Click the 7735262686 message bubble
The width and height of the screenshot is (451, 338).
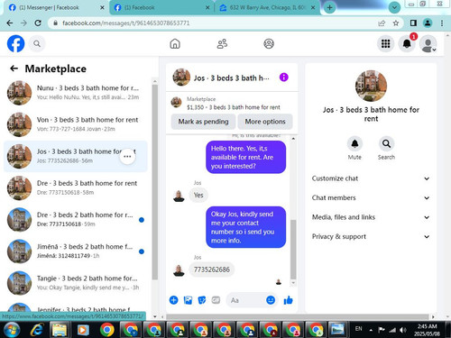(212, 269)
